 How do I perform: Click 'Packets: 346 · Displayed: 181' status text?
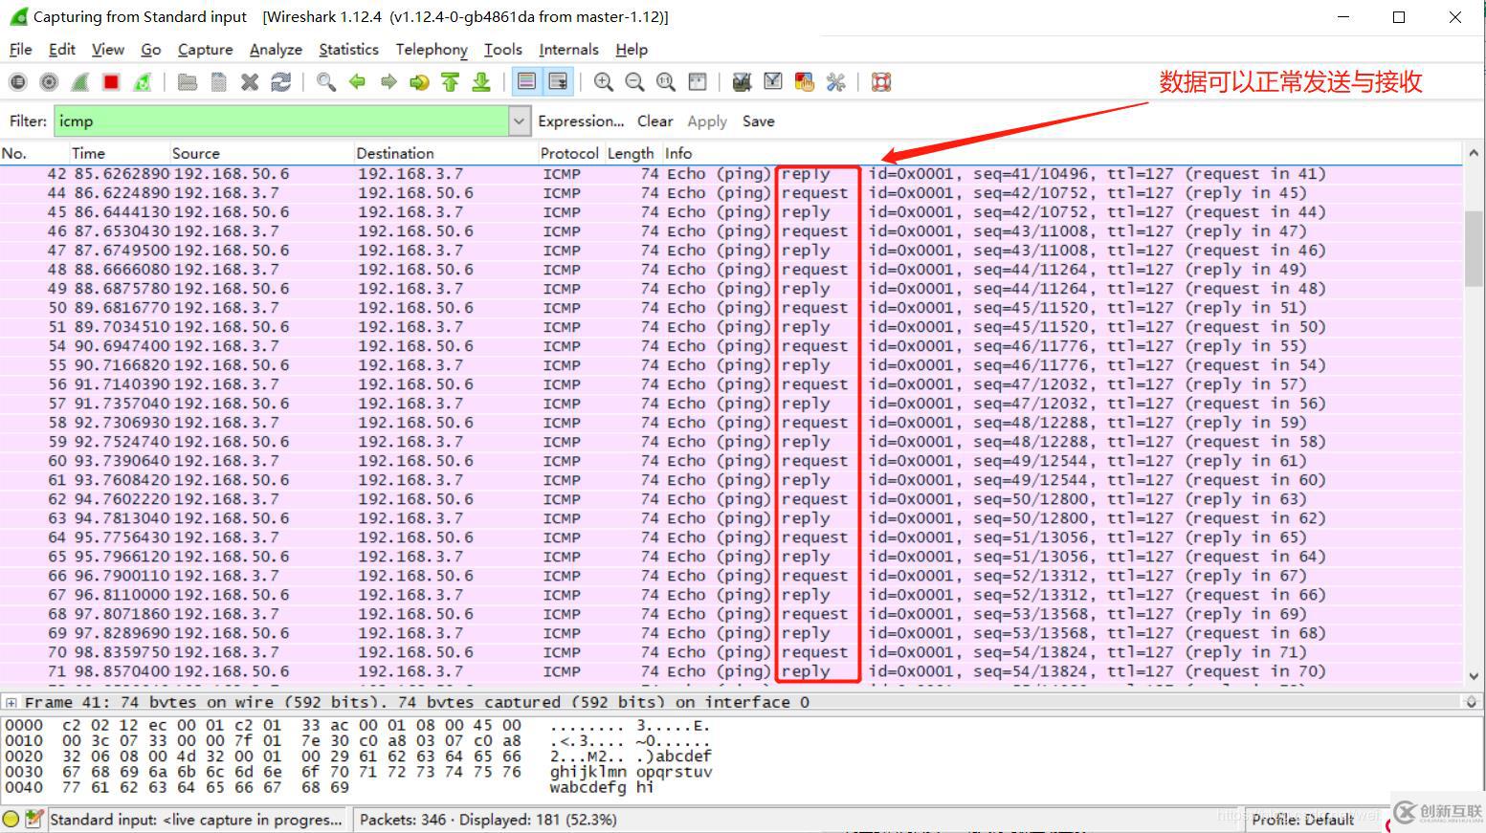click(488, 820)
